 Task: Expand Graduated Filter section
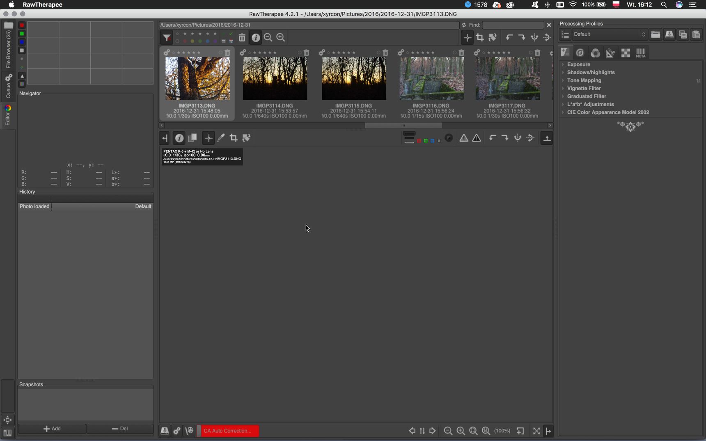click(587, 96)
